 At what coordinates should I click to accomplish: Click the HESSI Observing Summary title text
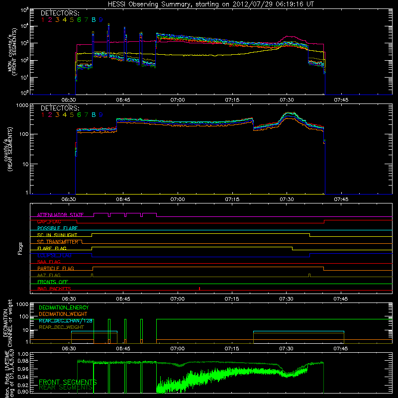(x=210, y=4)
